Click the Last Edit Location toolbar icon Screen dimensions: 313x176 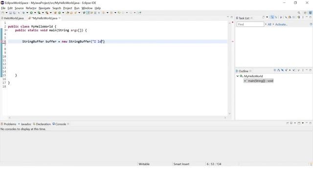119,13
